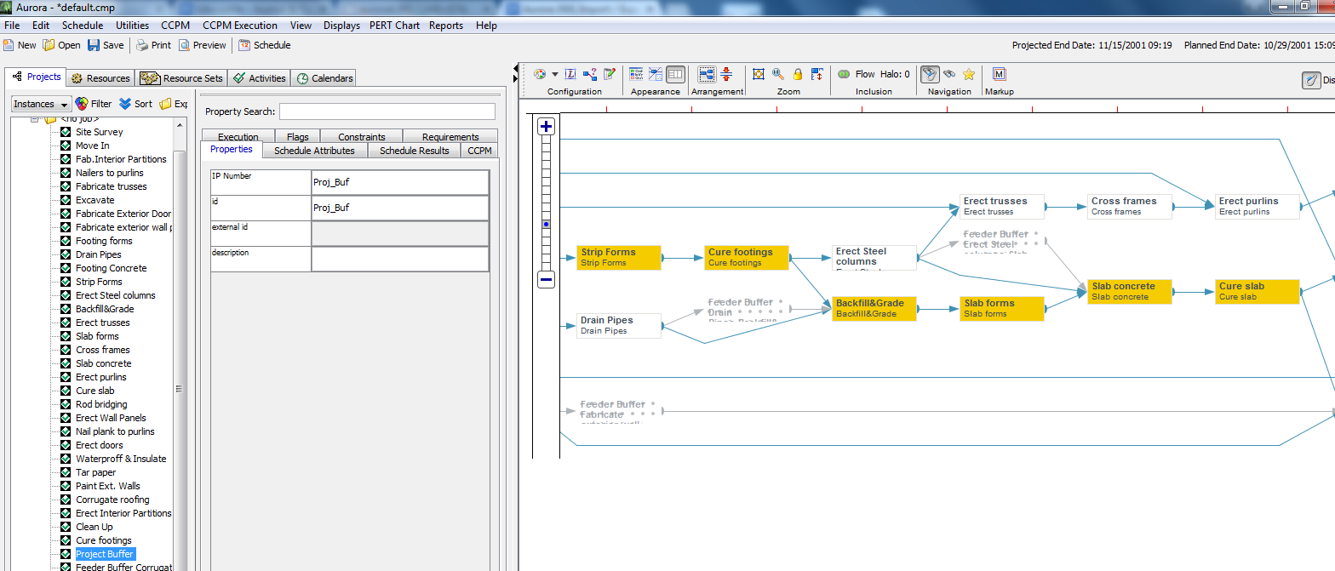
Task: Switch to the Schedule Attributes tab
Action: (x=314, y=151)
